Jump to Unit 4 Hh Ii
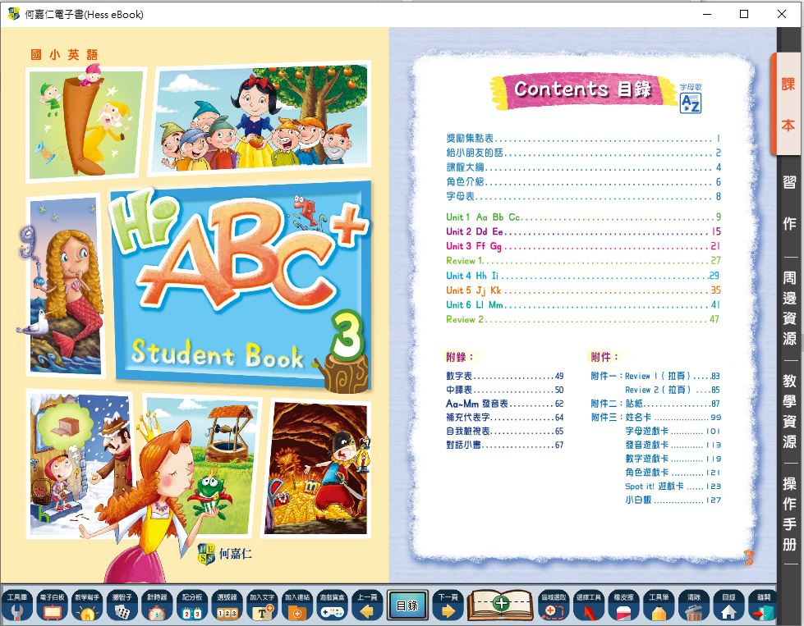The width and height of the screenshot is (804, 626). click(584, 276)
